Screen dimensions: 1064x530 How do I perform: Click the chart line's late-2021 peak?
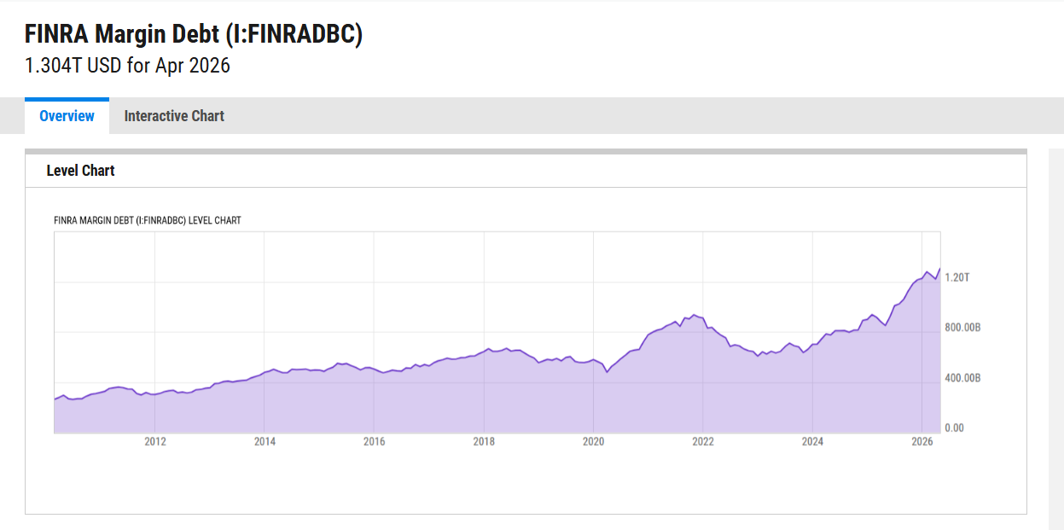(694, 315)
